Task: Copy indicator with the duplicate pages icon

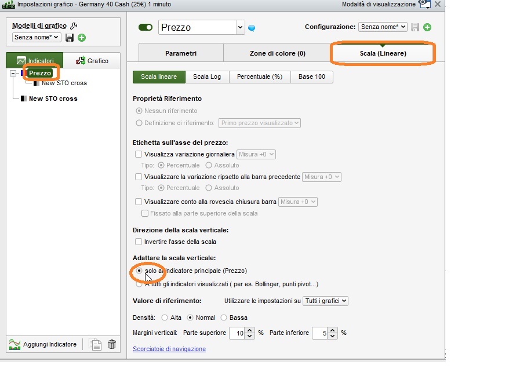Action: point(95,344)
